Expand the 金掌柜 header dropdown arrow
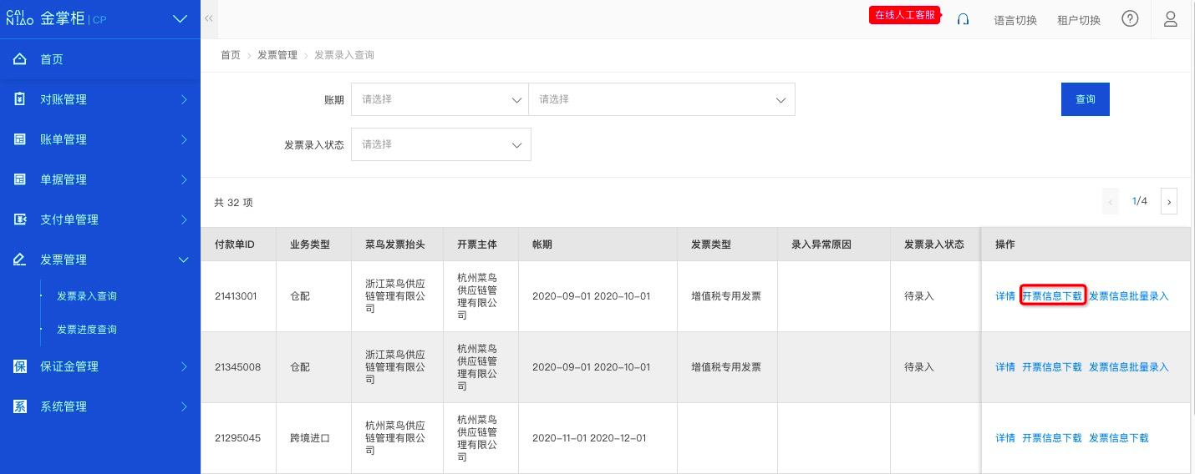 point(180,18)
